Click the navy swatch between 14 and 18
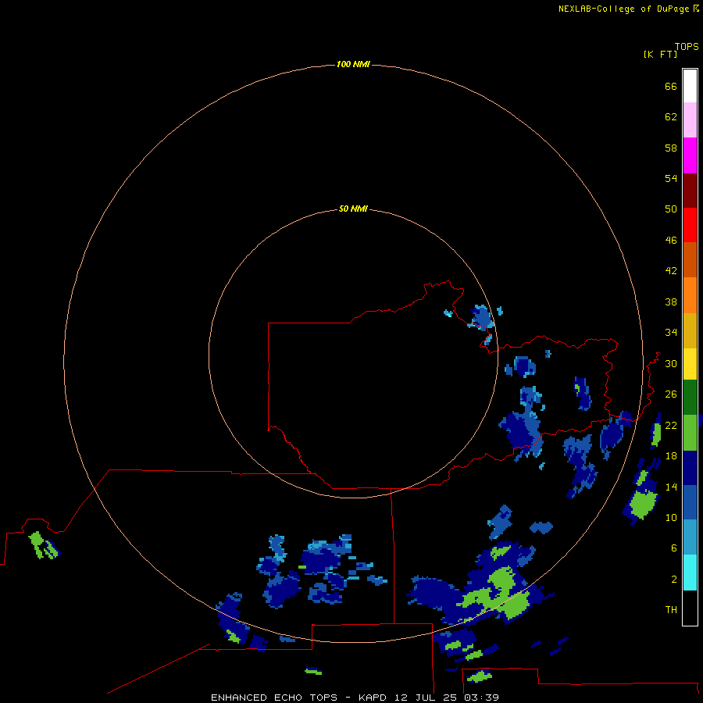Viewport: 703px width, 703px height. click(690, 468)
